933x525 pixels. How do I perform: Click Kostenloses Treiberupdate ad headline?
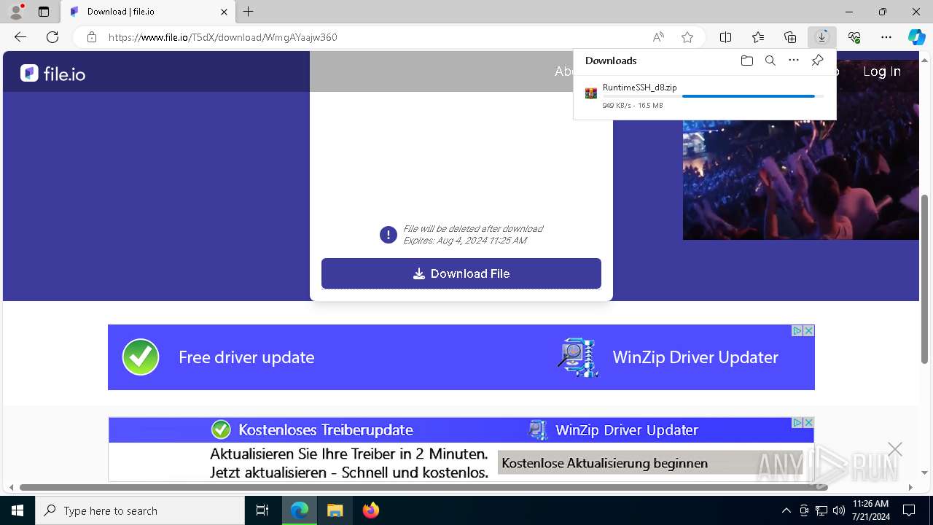[326, 430]
